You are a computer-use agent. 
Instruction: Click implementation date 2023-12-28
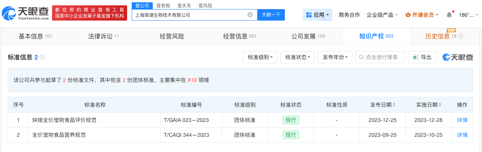(428, 120)
